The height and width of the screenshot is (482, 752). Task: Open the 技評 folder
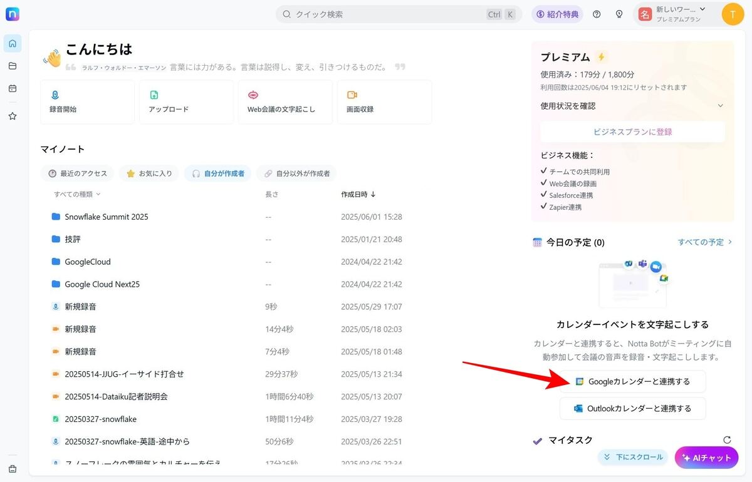(x=73, y=239)
